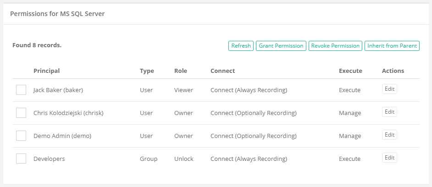The image size is (432, 187).
Task: Select the Jack Baker (baker) principal name
Action: tap(58, 90)
